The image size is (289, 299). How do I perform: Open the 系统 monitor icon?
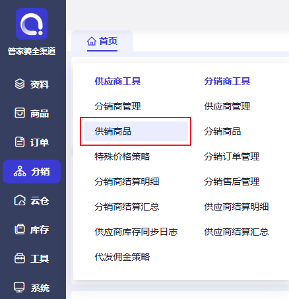tap(19, 287)
